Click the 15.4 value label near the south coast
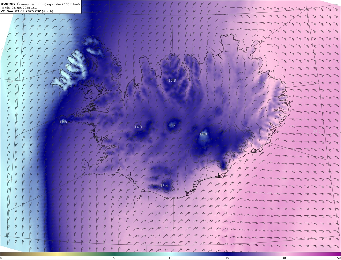 164,186
